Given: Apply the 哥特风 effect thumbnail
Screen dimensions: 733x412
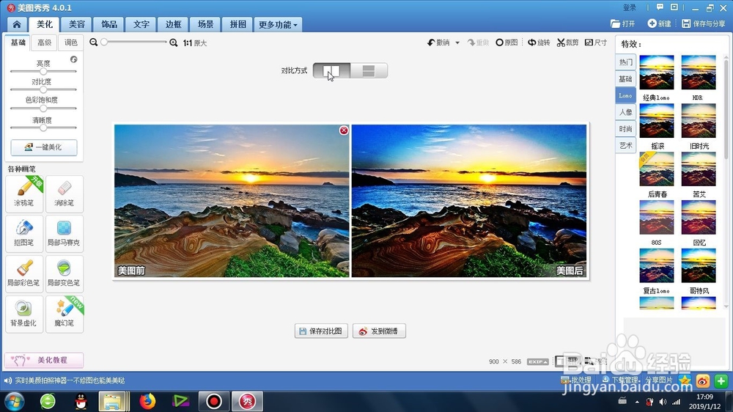Looking at the screenshot, I should 699,265.
